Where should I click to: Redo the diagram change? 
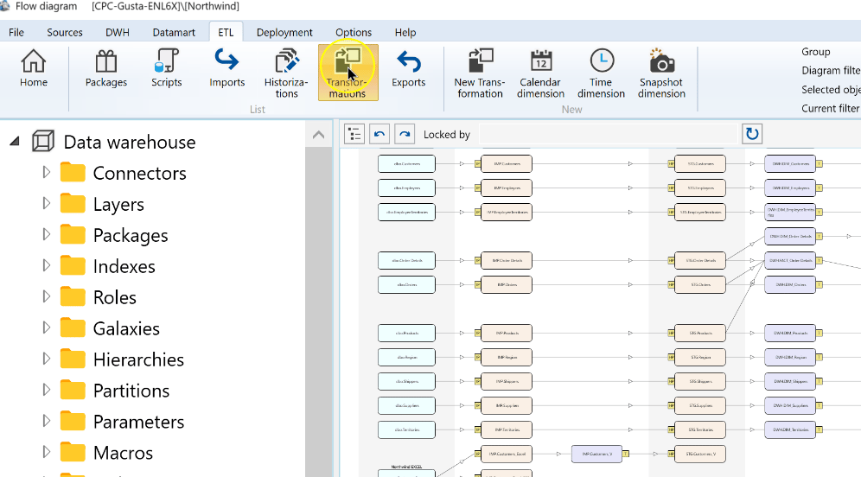[405, 134]
